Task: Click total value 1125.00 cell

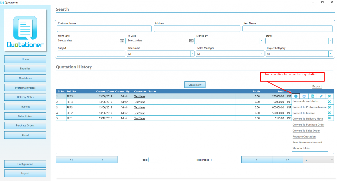Action: tap(279, 118)
